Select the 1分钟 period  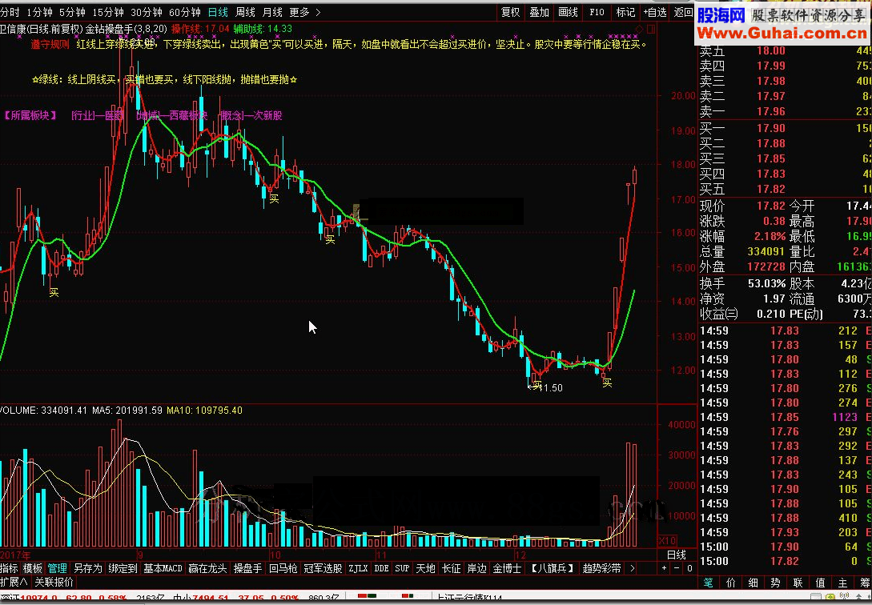(39, 12)
